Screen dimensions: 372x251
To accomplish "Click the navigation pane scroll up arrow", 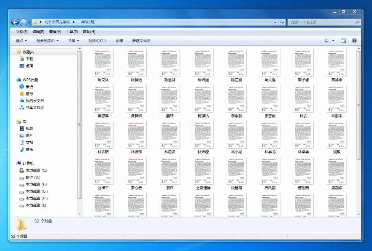I will tap(80, 48).
